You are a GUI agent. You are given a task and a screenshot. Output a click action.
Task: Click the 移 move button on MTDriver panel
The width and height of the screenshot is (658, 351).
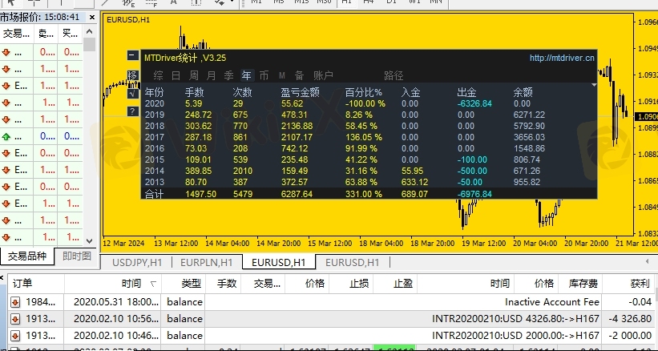click(132, 75)
